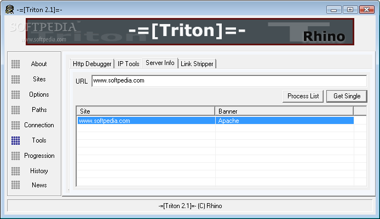Open Connection settings in sidebar

coord(39,125)
